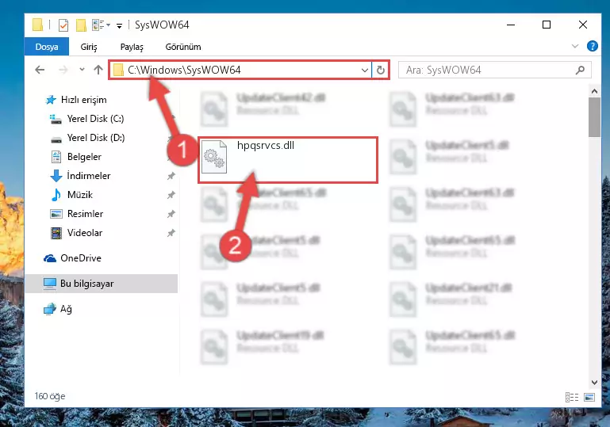Click the Müzik note icon

(56, 195)
